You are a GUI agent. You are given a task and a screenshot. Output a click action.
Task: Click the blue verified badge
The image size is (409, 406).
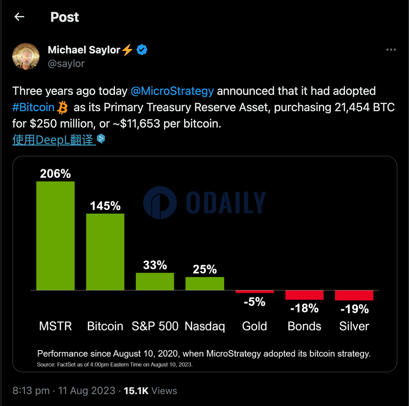pos(142,50)
